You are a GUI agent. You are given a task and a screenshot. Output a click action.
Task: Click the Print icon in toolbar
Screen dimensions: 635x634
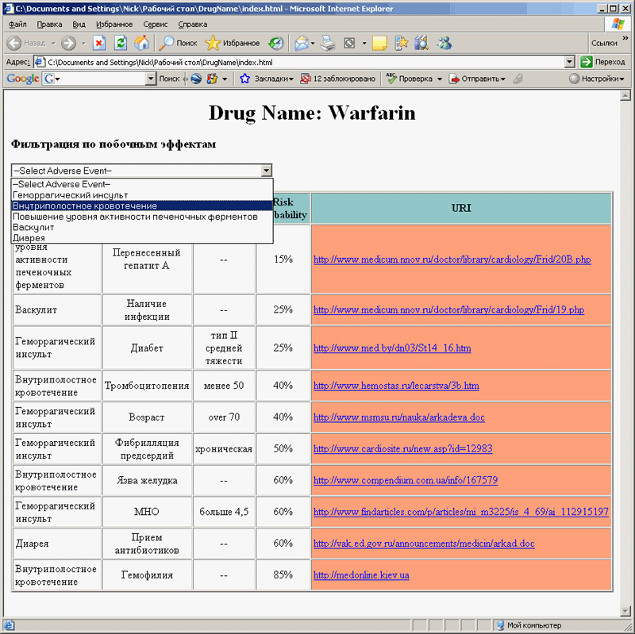(x=328, y=43)
